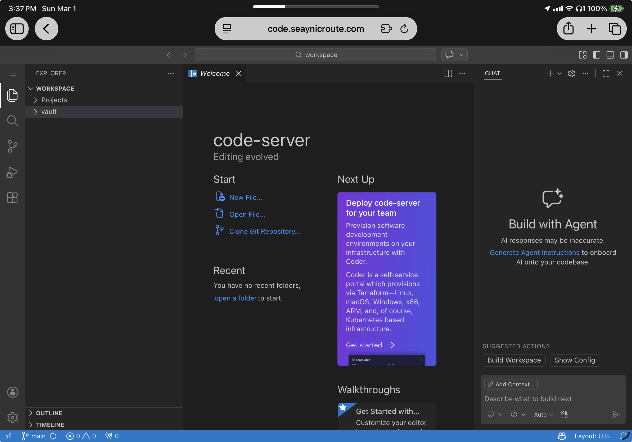
Task: Expand the Projects folder in Explorer
Action: click(54, 100)
